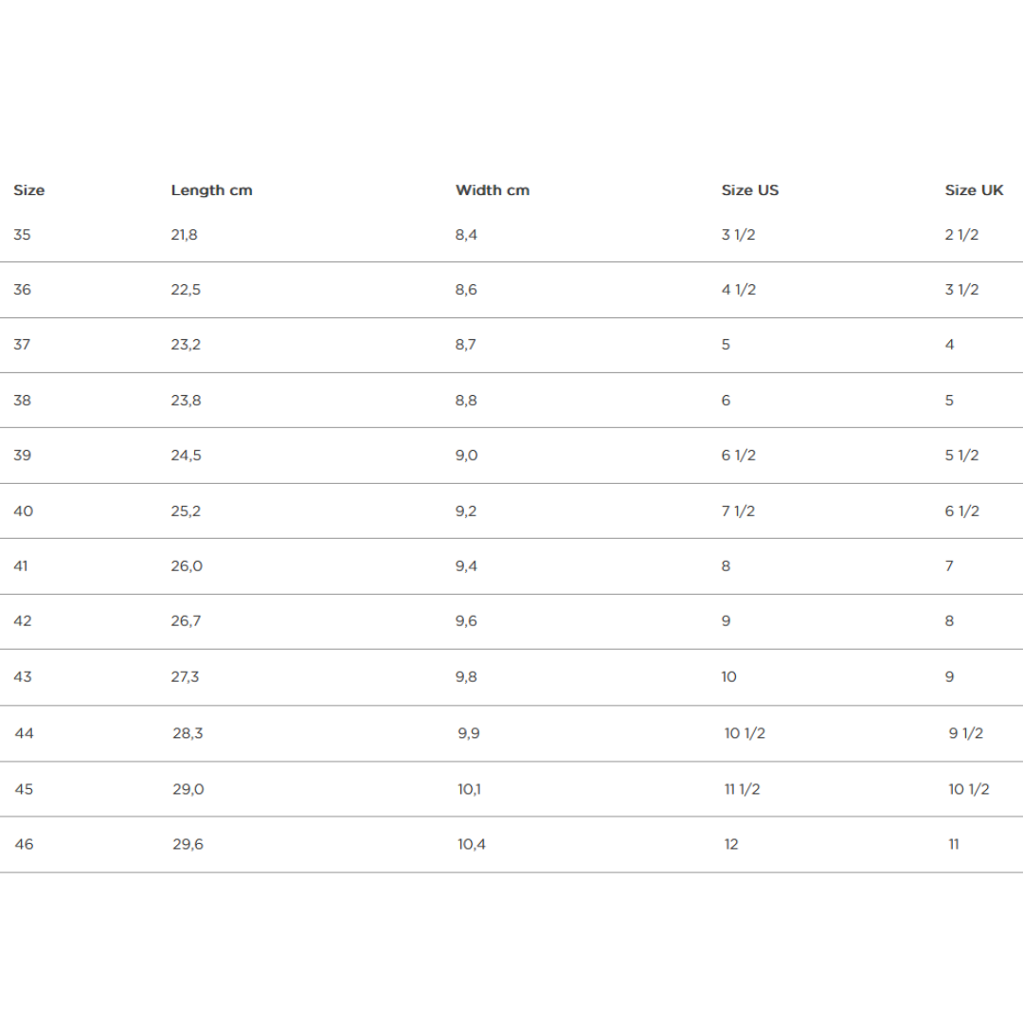Click width value 10,4 for size 46
The height and width of the screenshot is (1023, 1023).
[472, 844]
